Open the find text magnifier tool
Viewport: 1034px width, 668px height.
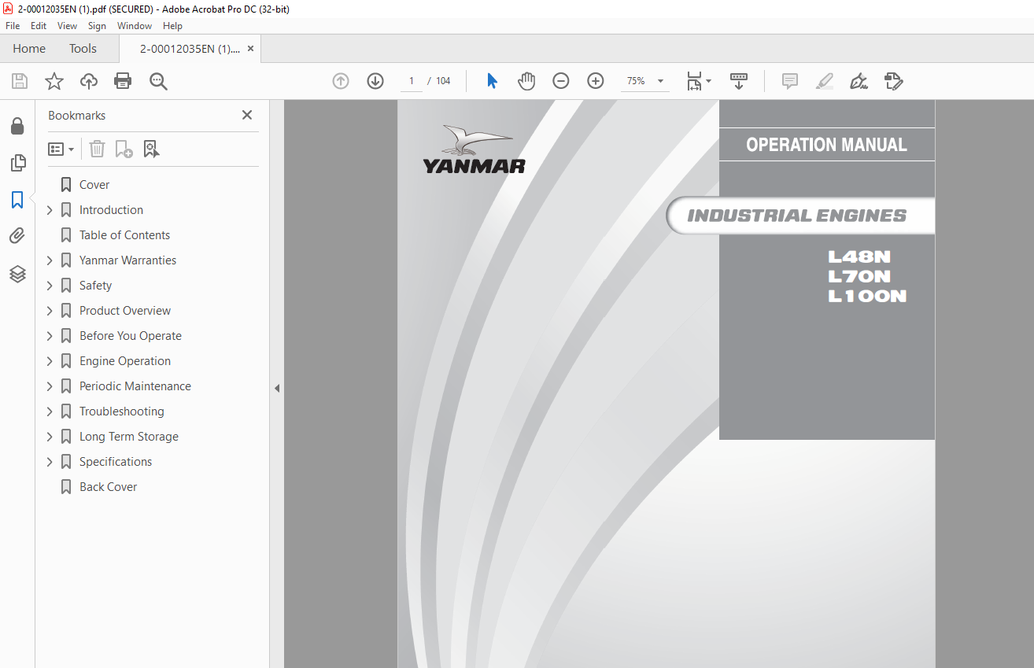(158, 81)
